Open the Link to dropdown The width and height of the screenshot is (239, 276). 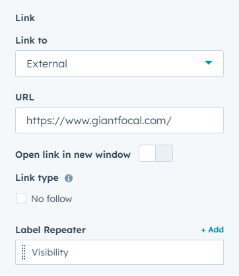pos(119,63)
